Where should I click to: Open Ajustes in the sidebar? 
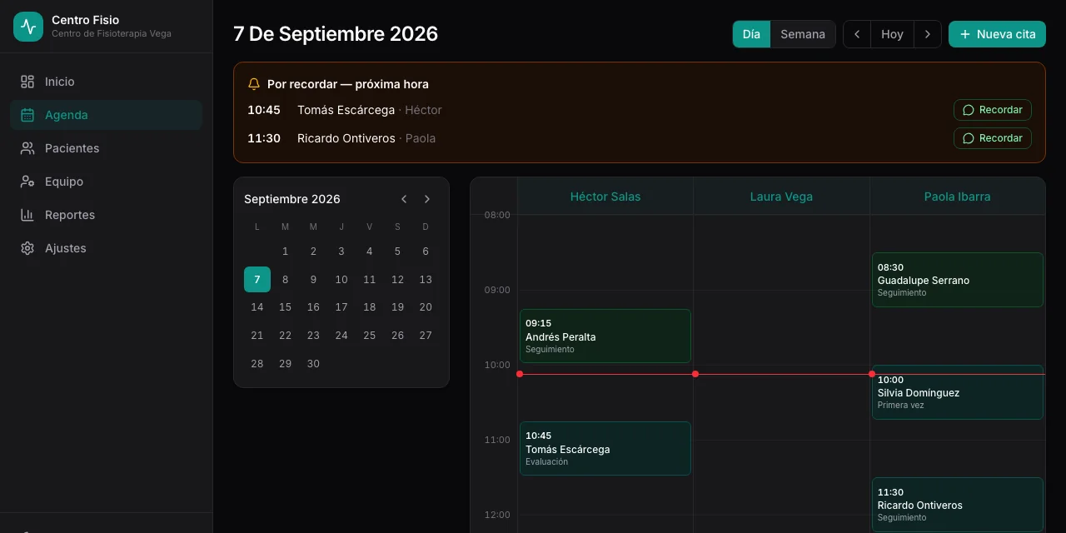tap(107, 248)
